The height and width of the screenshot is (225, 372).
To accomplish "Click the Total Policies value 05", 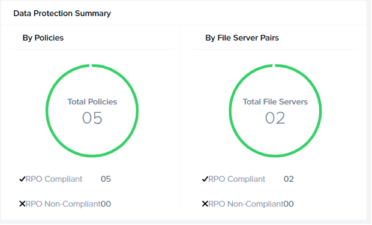I will [x=92, y=118].
